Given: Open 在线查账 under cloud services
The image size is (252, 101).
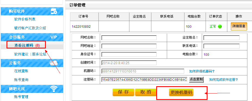Looking at the screenshot, I should (x=21, y=71).
